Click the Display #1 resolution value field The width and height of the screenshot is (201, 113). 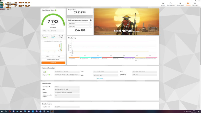(x=67, y=75)
